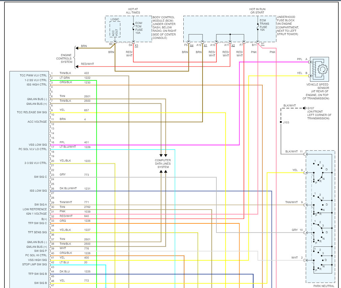
Task: Click the G107 ground symbol
Action: tap(305, 108)
